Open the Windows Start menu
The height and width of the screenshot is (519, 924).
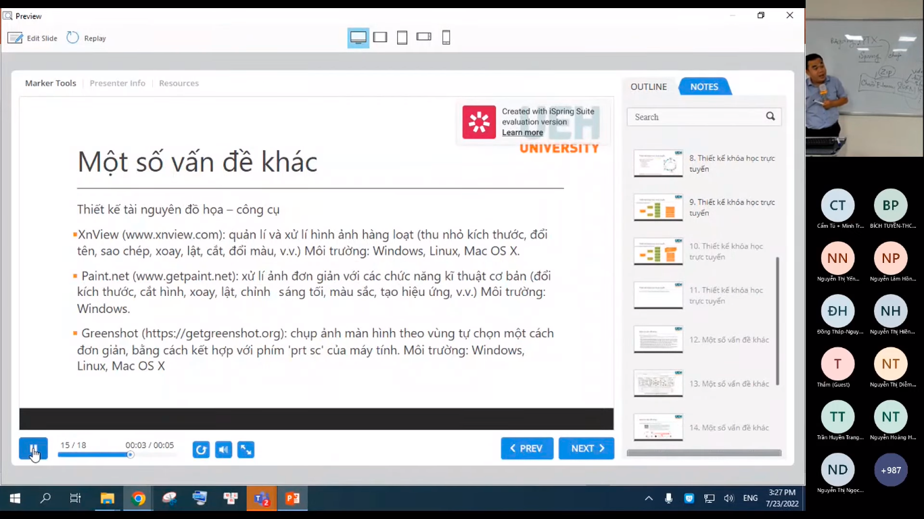[x=15, y=499]
